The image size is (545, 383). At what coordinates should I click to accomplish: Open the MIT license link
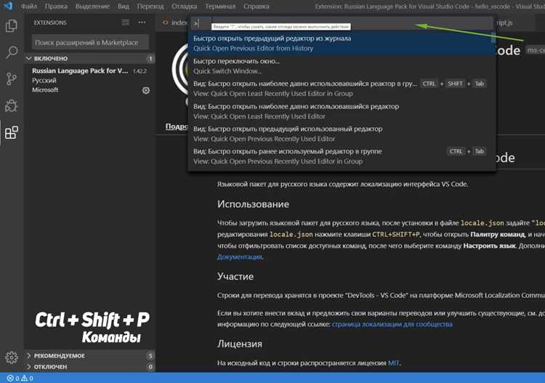tap(393, 363)
